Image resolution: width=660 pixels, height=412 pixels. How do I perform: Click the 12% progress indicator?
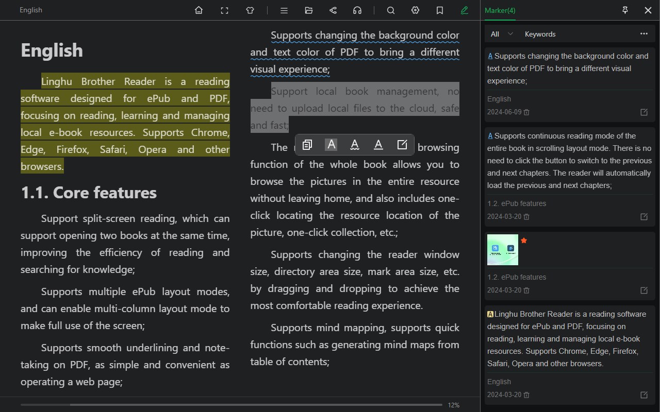[x=454, y=405]
